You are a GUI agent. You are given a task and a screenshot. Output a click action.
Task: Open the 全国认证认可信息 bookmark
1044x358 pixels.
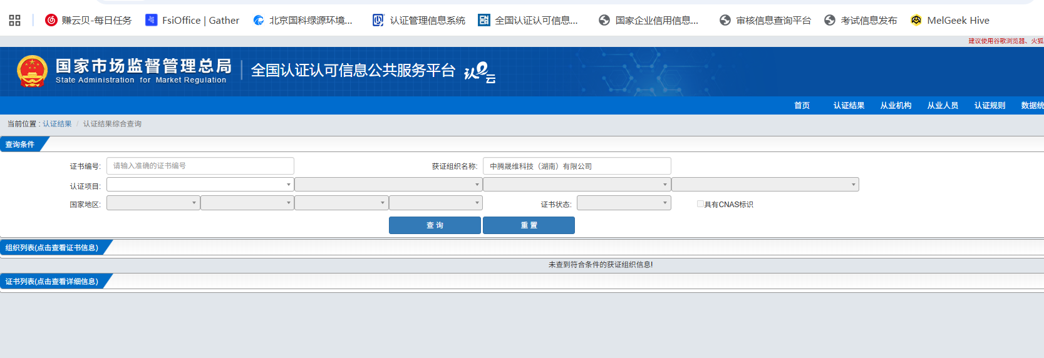[528, 20]
